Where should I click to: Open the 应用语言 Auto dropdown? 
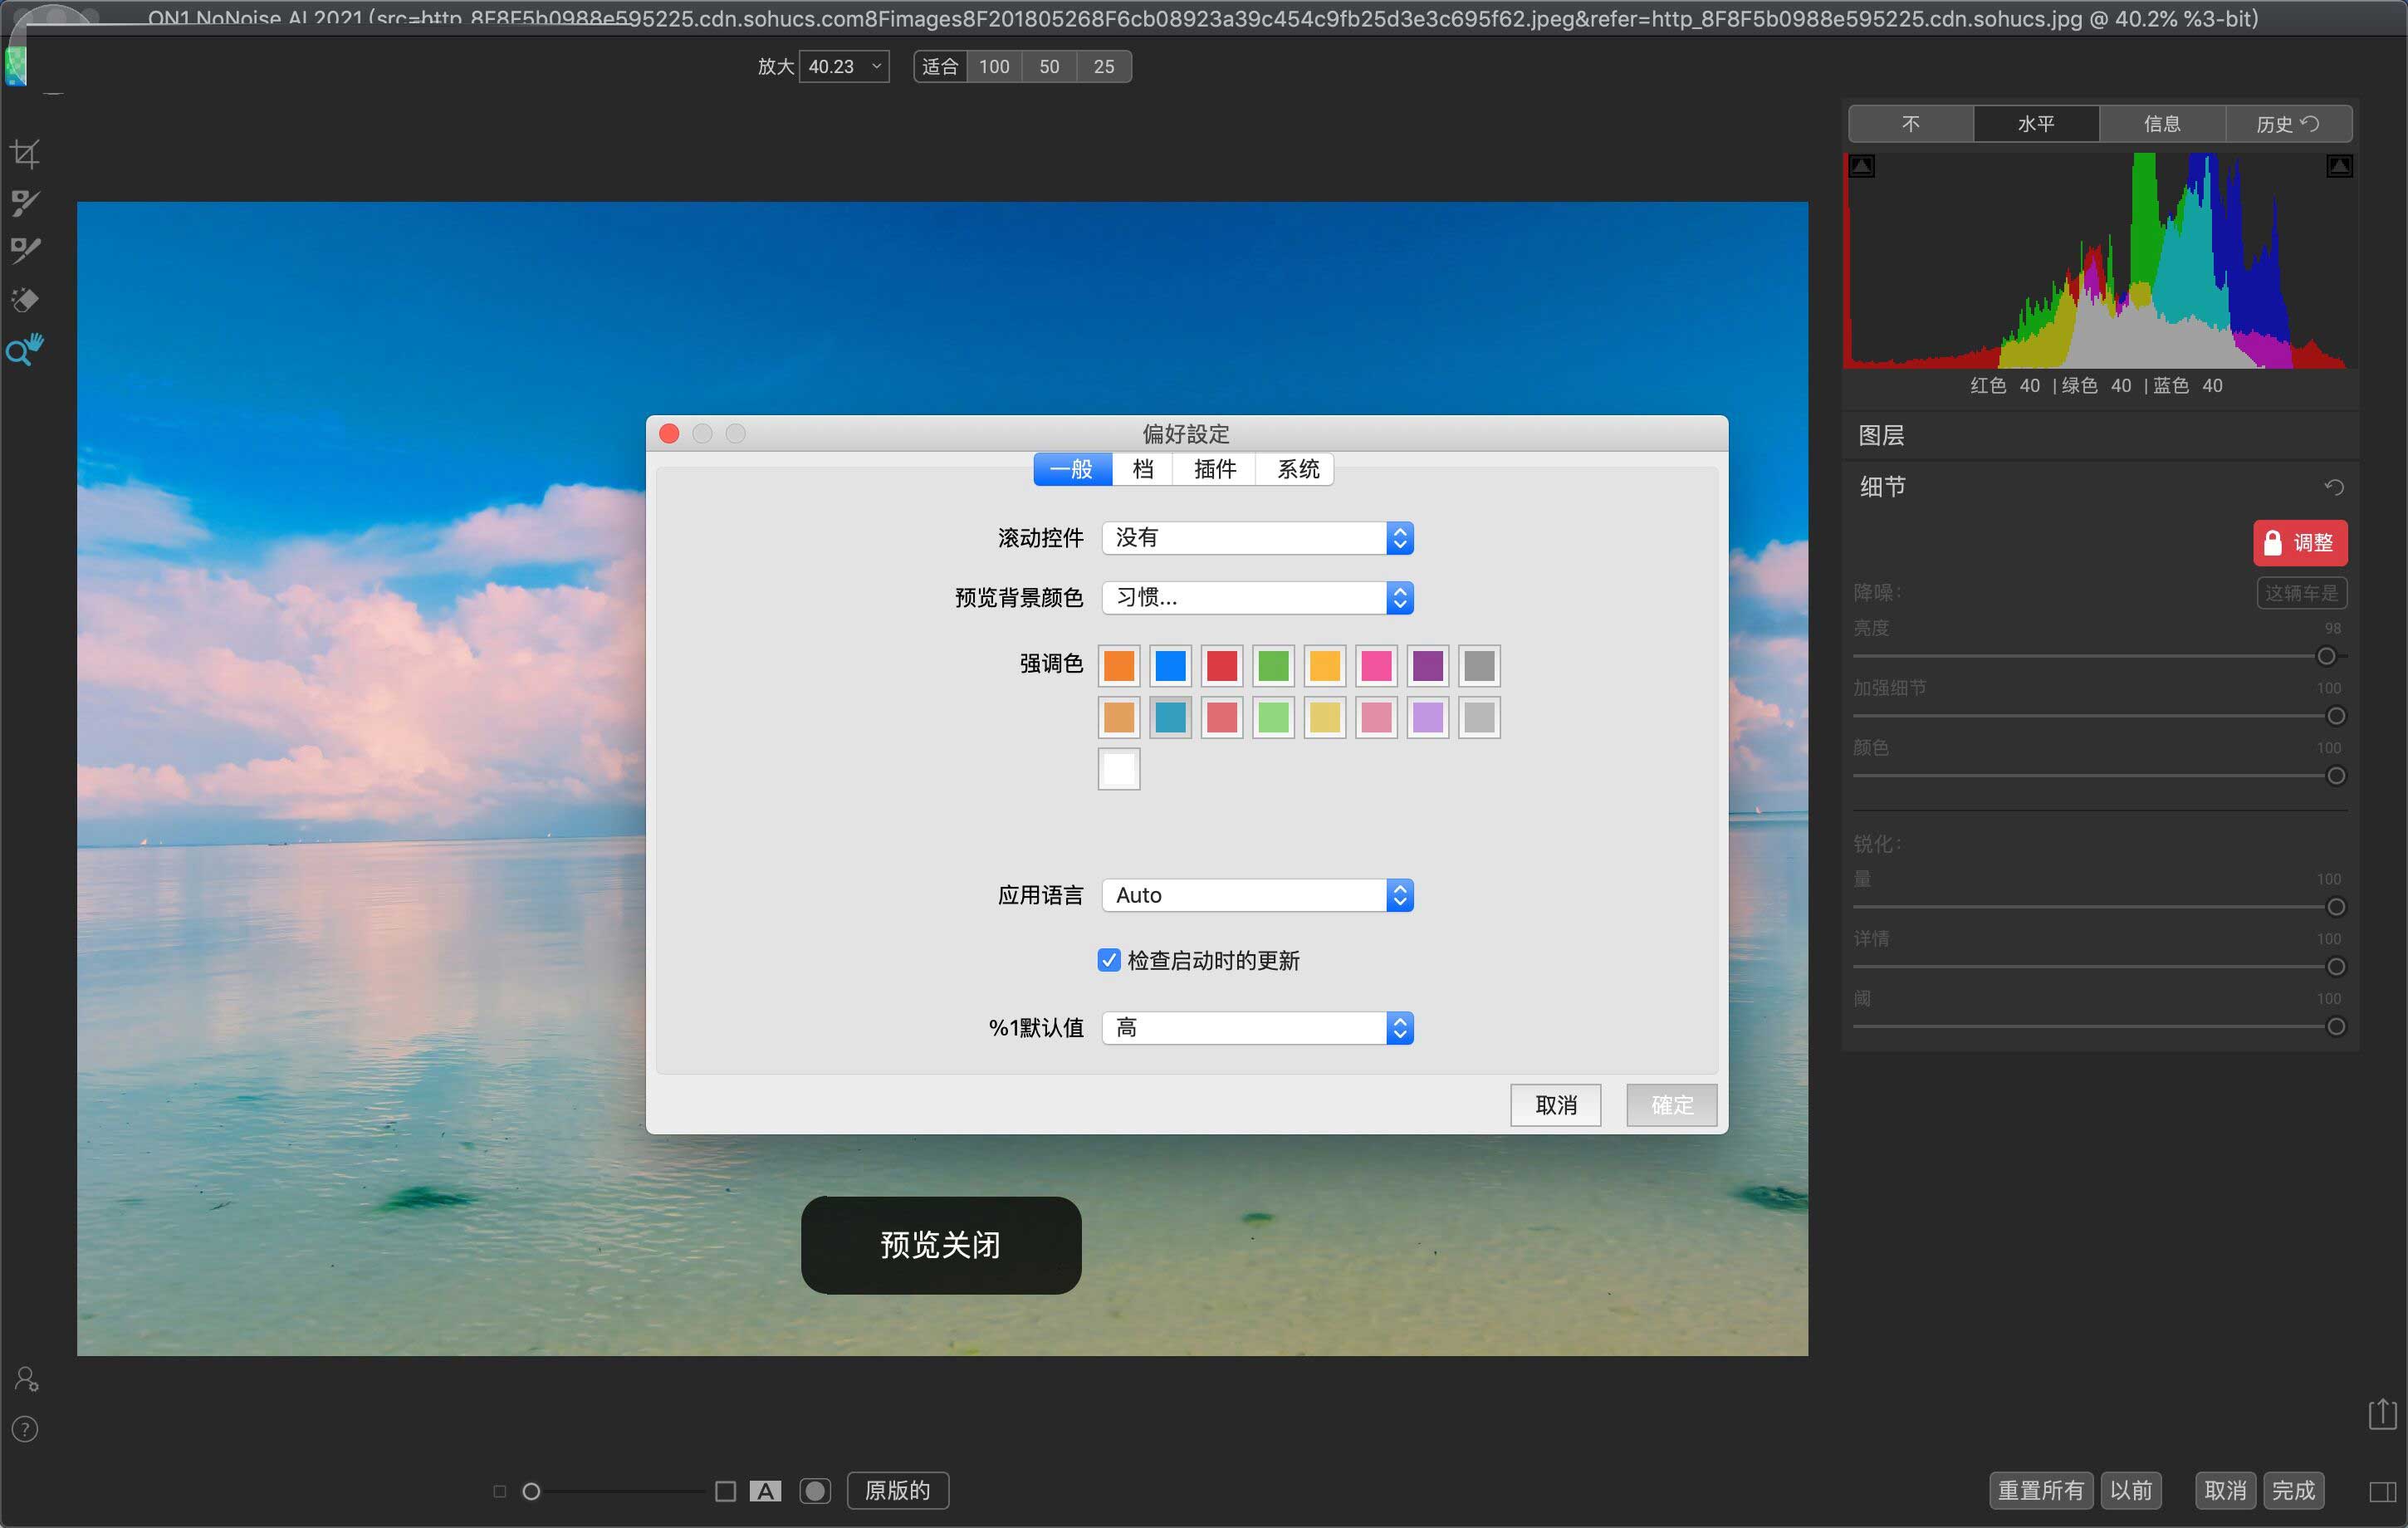coord(1257,895)
